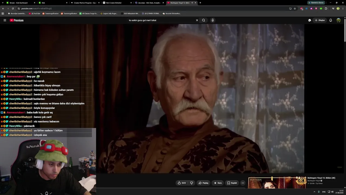Screen dimensions: 346x195
Task: Go forward in Chrome
Action: (8, 8)
